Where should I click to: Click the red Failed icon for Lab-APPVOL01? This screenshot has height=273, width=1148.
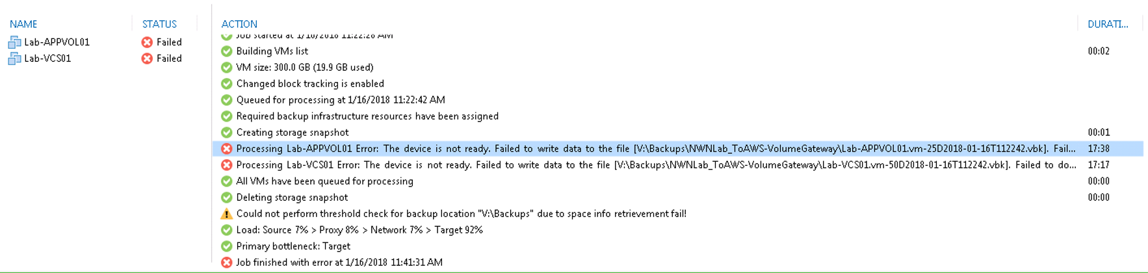147,42
